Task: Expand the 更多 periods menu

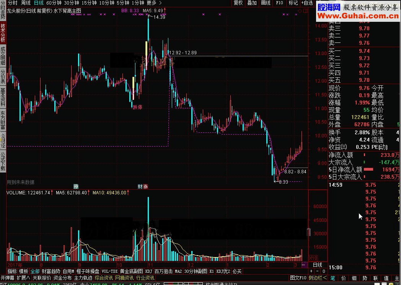Action: (x=154, y=3)
